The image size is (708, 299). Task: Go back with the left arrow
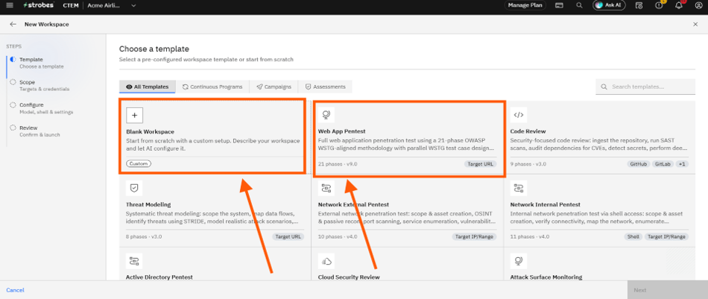click(x=13, y=25)
